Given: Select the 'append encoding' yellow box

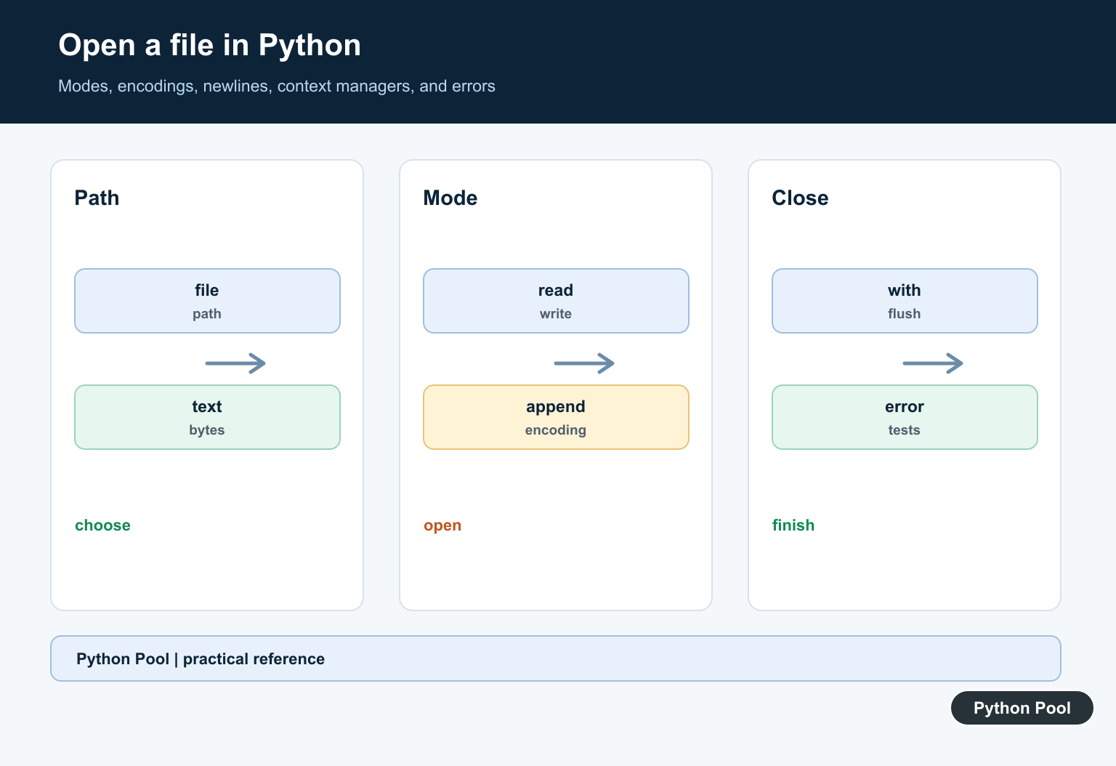Looking at the screenshot, I should point(556,417).
